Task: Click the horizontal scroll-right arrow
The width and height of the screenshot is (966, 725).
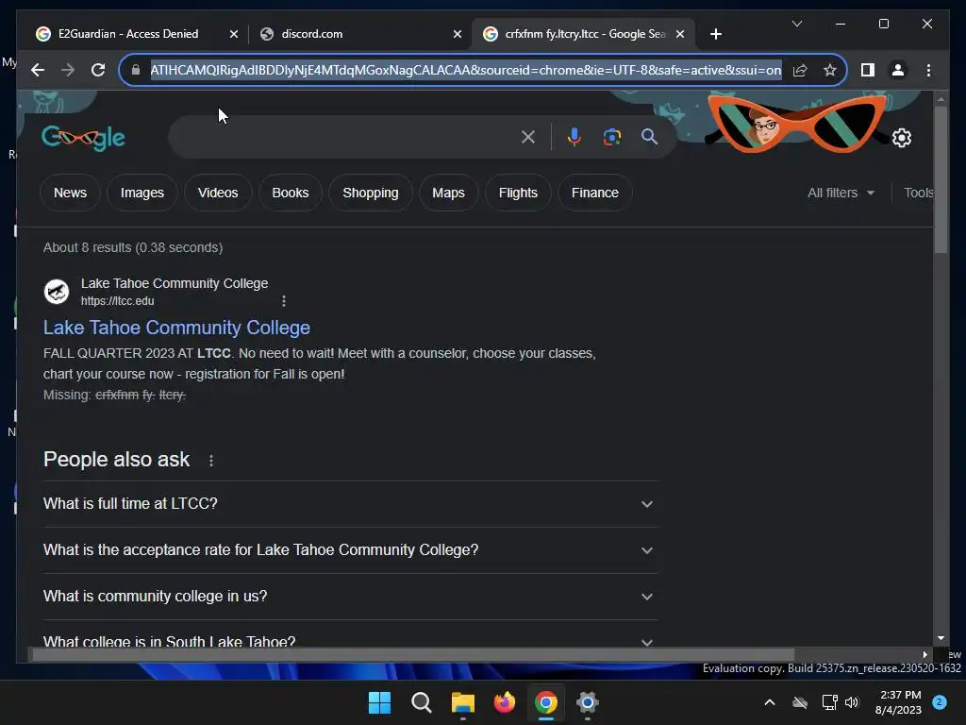Action: click(x=924, y=655)
